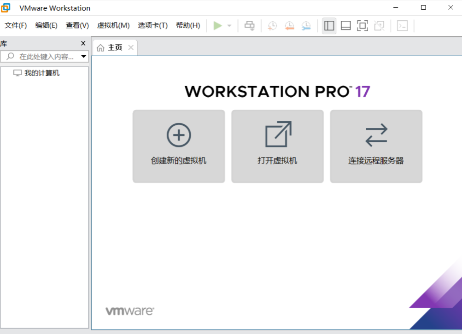Enter full screen mode icon

tap(363, 26)
